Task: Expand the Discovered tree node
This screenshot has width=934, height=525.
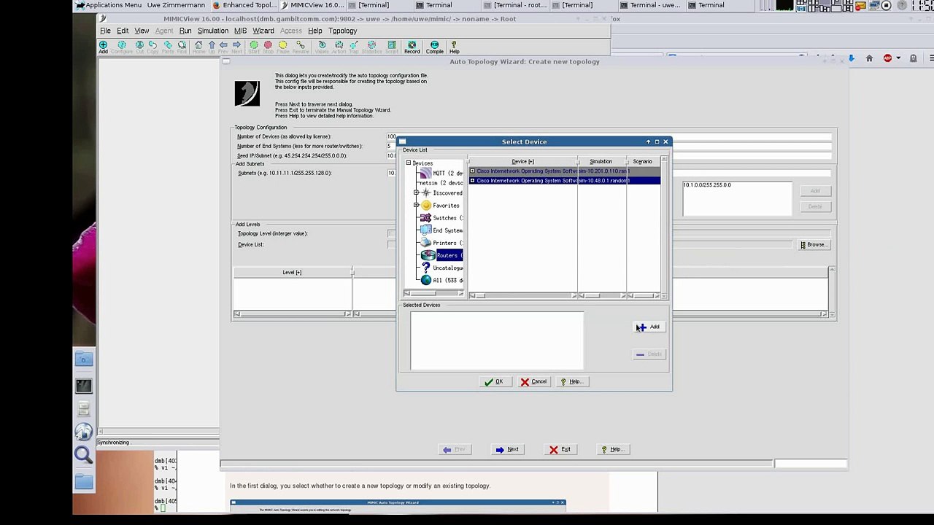Action: coord(417,192)
